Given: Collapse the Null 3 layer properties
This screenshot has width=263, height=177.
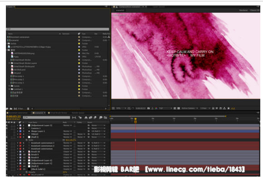Looking at the screenshot, I should click(18, 137).
